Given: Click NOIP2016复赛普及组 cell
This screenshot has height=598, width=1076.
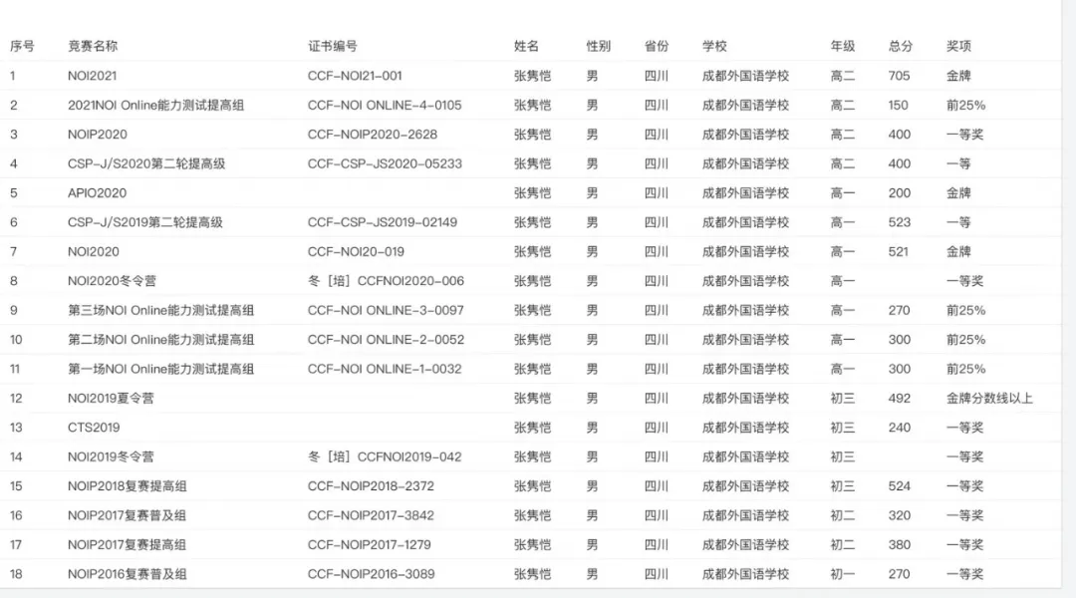Looking at the screenshot, I should coord(127,574).
